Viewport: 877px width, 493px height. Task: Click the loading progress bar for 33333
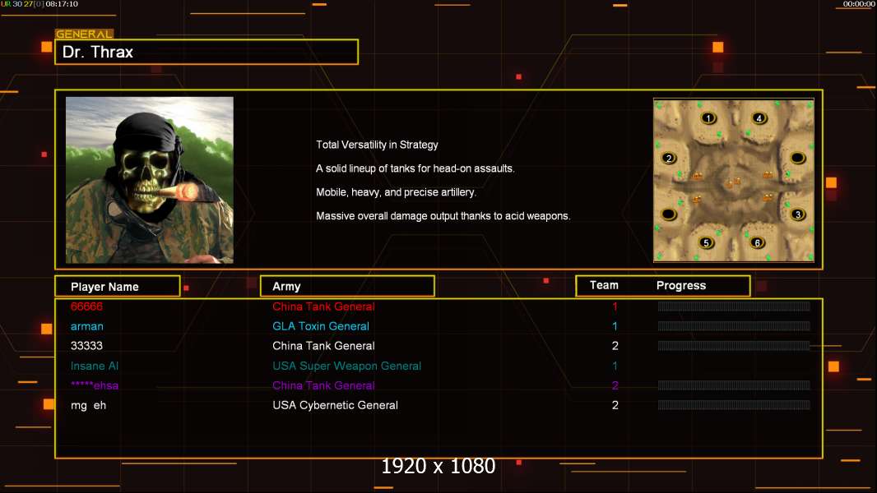tap(734, 346)
